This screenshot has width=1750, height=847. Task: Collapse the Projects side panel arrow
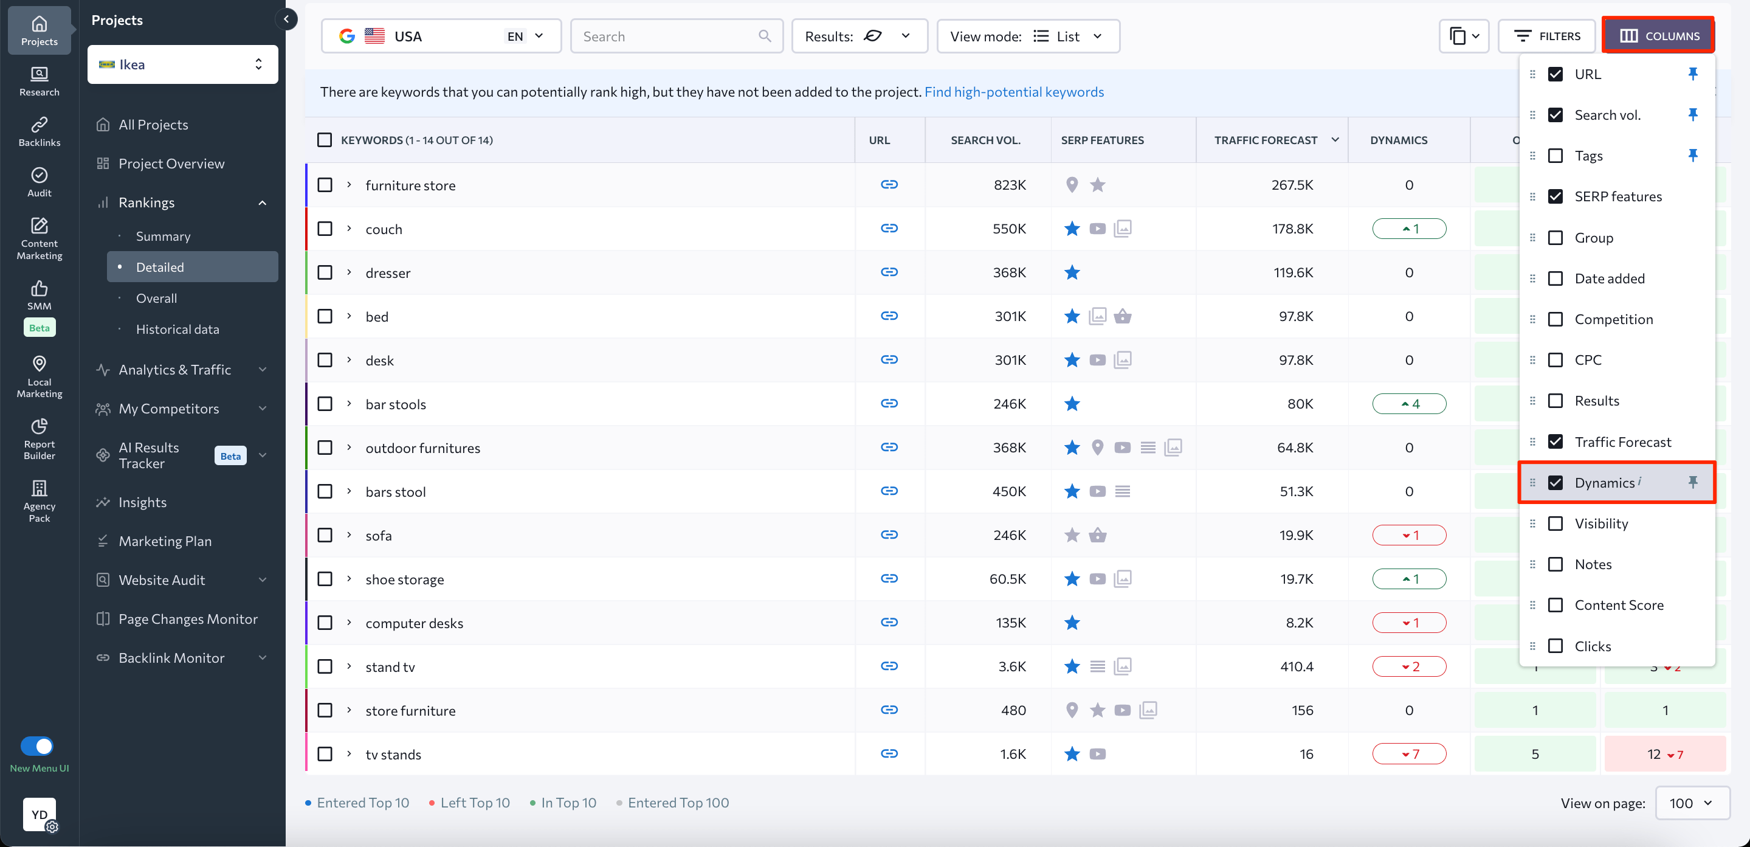(286, 19)
